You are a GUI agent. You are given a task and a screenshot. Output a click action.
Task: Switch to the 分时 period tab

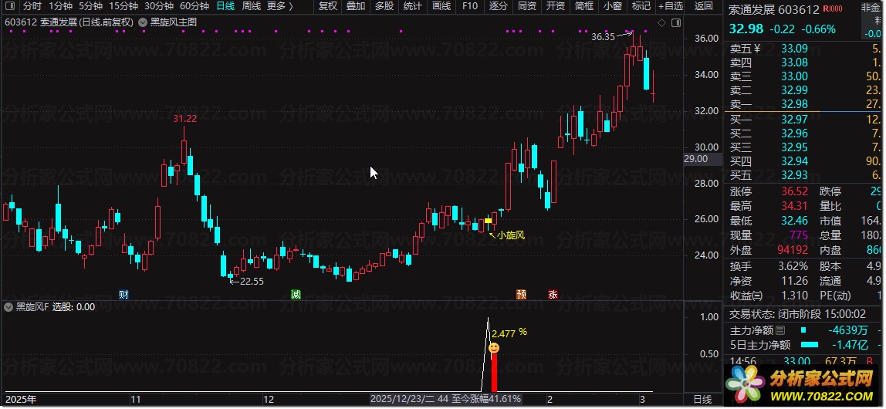click(32, 6)
